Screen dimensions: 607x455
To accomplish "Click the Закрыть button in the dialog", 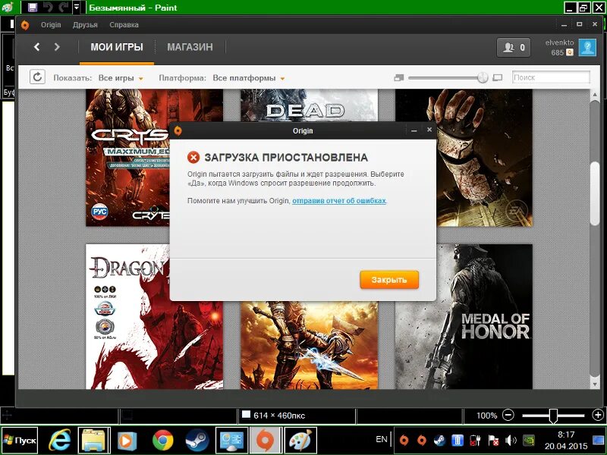I will (x=389, y=280).
